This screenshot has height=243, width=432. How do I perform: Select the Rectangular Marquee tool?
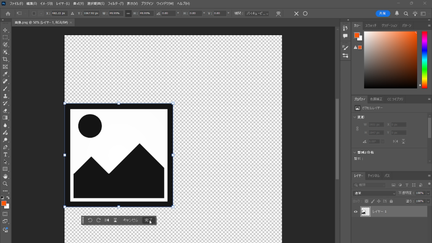pyautogui.click(x=5, y=37)
